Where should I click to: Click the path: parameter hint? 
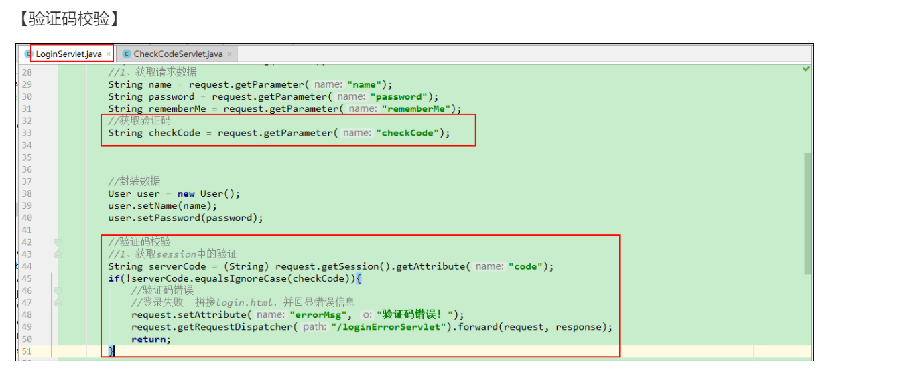(314, 326)
